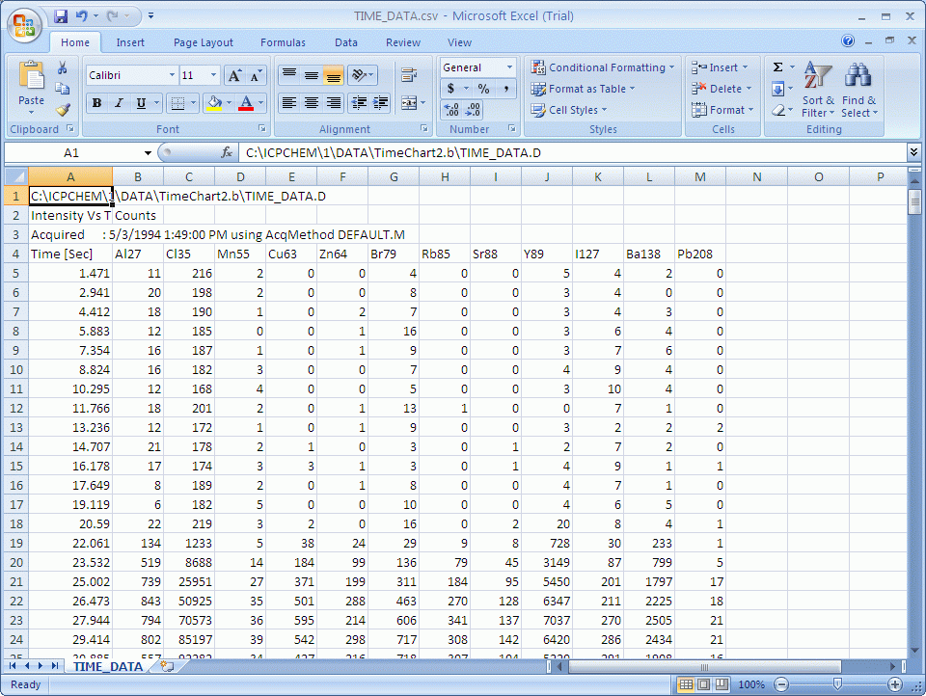Undo the last action
Screen dimensions: 926x696
click(x=81, y=16)
